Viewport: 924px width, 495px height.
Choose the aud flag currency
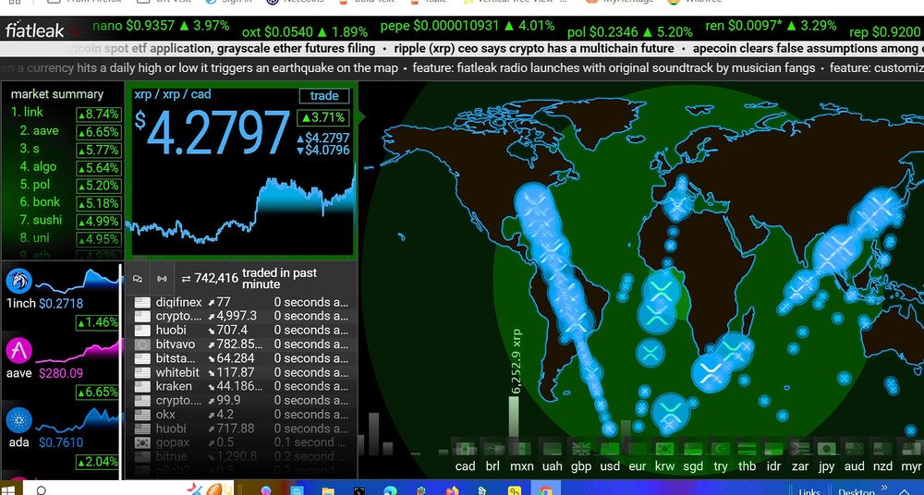tap(854, 450)
